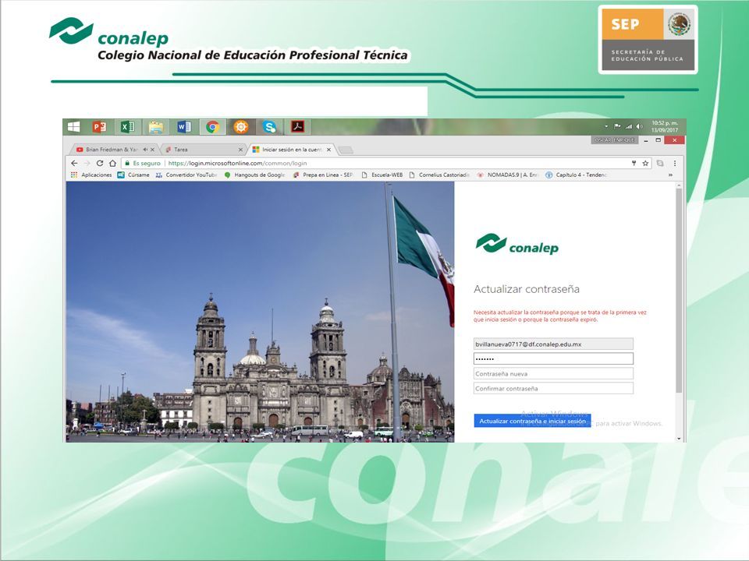Open the Cúrsame bookmark
This screenshot has height=561, width=749.
(133, 175)
